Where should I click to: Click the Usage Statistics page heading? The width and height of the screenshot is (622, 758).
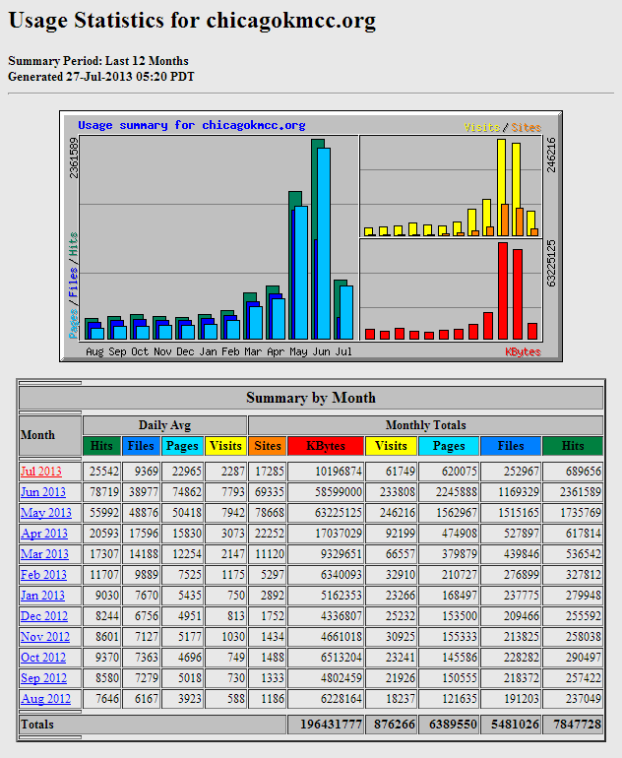point(192,21)
